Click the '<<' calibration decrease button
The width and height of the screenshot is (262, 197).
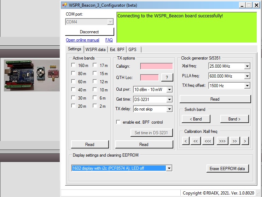pos(195,141)
